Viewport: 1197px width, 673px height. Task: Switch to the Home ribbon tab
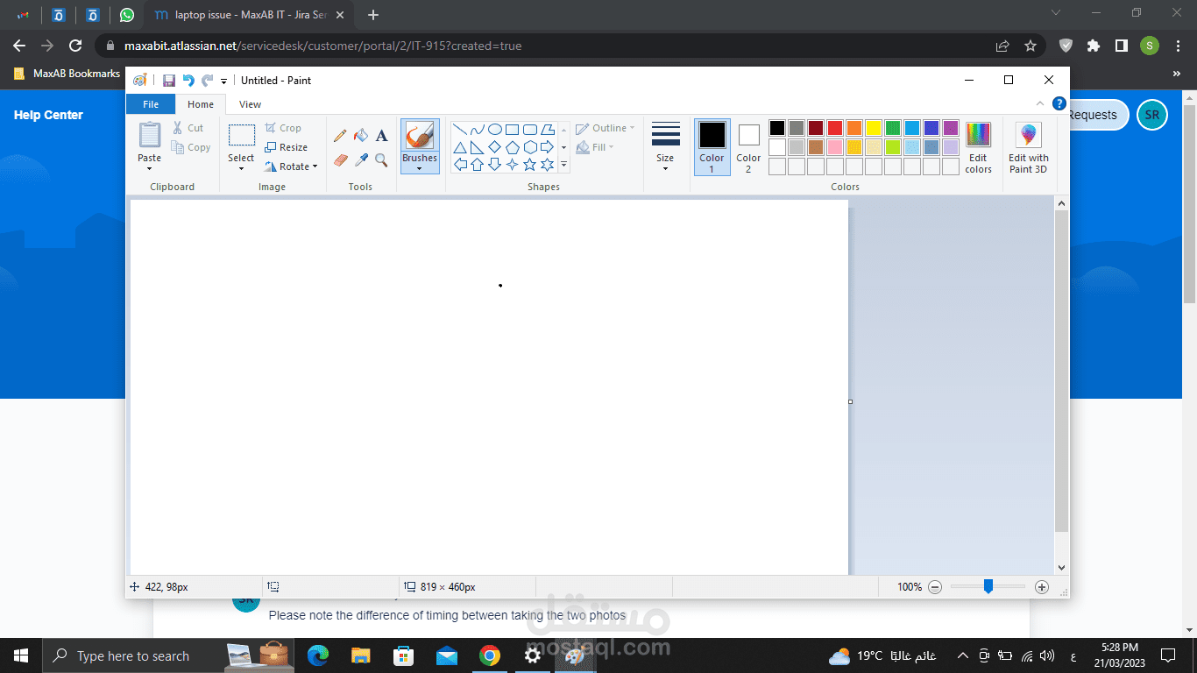click(x=201, y=104)
